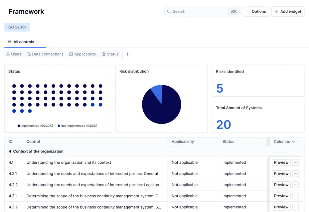Click the Options button
The height and width of the screenshot is (212, 309).
coord(256,11)
